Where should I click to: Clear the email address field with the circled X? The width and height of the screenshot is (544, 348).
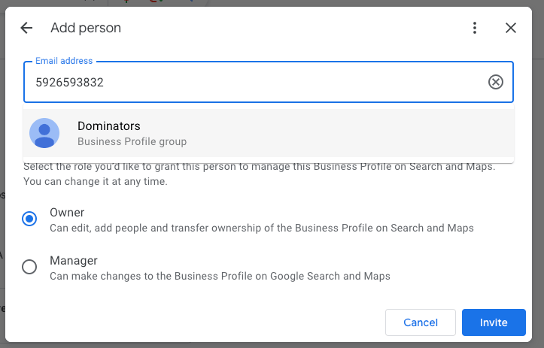(496, 82)
